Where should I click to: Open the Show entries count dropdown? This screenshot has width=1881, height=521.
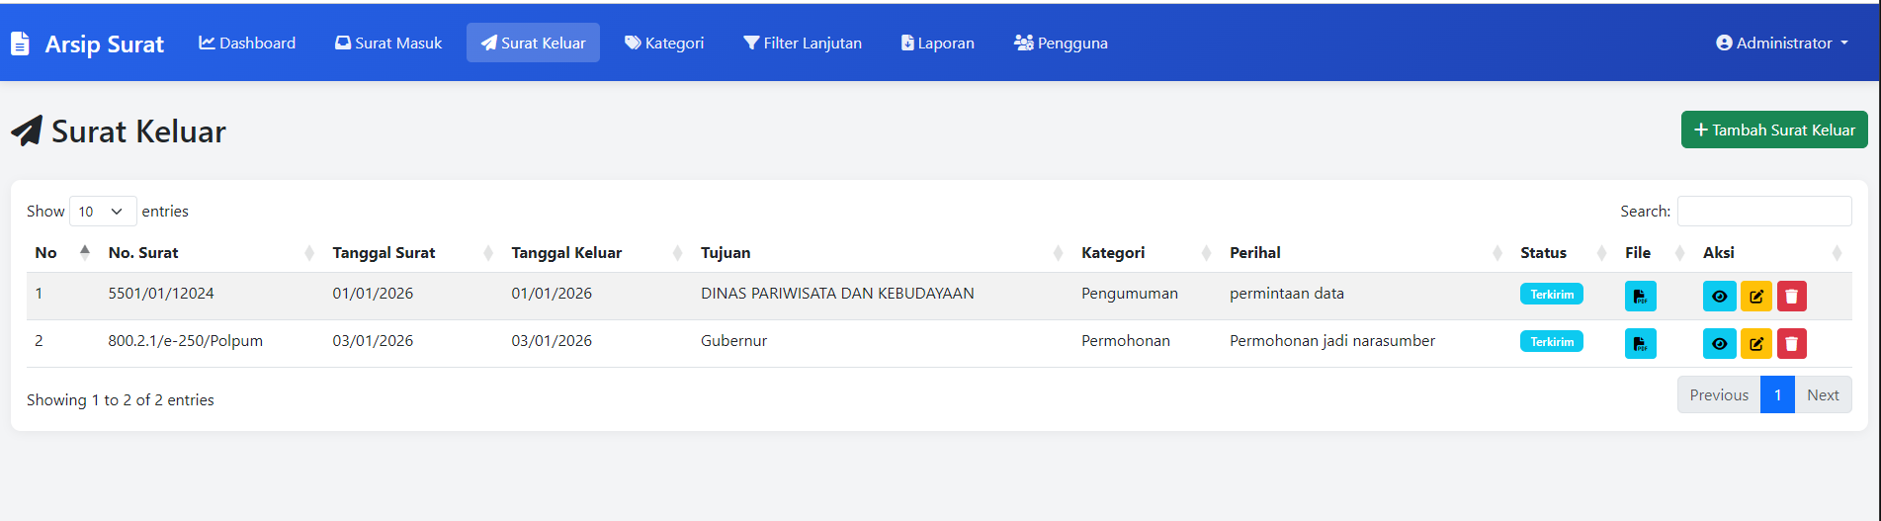point(103,212)
